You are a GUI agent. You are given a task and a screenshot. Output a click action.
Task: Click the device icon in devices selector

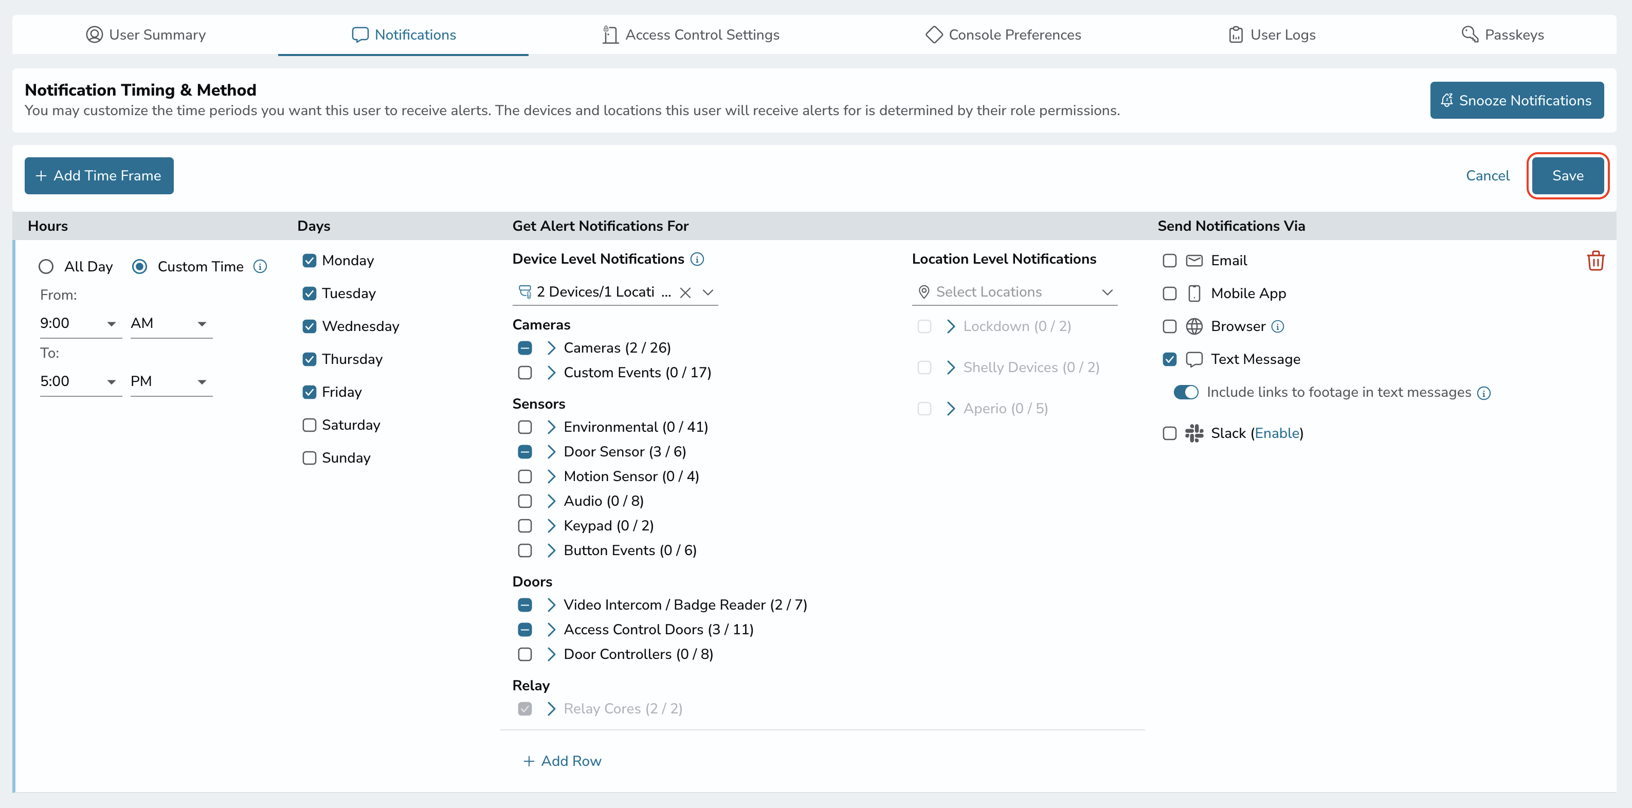(524, 291)
